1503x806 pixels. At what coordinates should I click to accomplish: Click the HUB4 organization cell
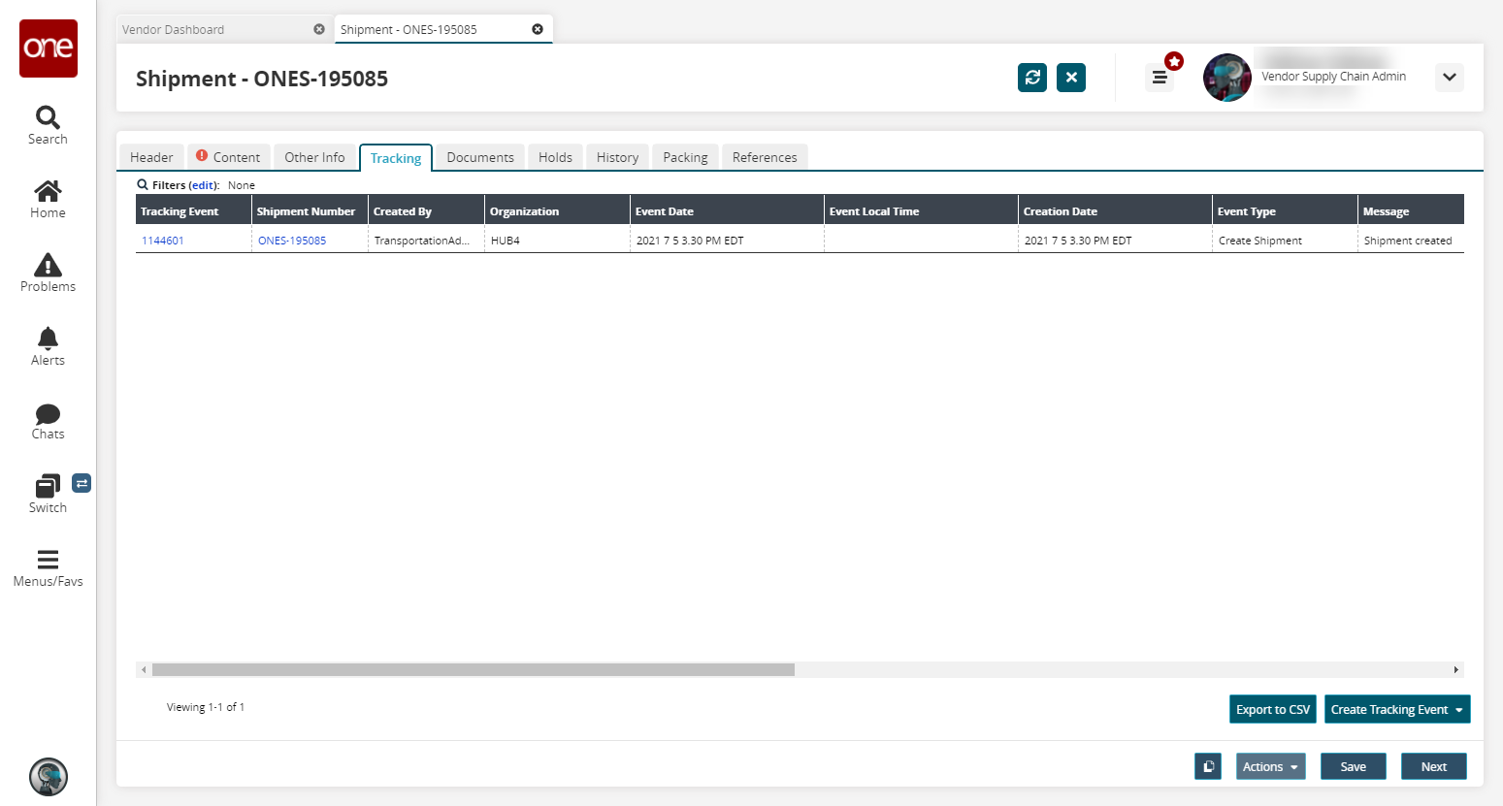(558, 241)
